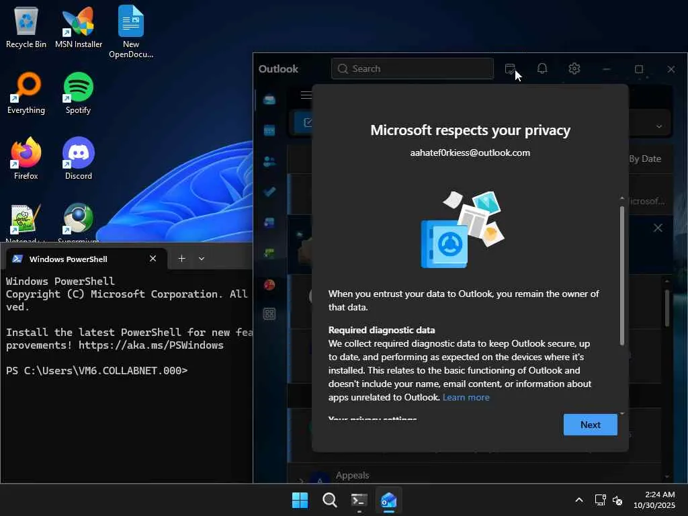Open To Do checkmark in Outlook sidebar
The image size is (688, 516).
pyautogui.click(x=269, y=191)
